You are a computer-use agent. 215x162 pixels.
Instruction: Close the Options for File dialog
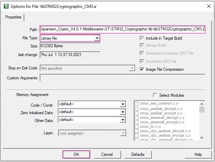pos(209,6)
